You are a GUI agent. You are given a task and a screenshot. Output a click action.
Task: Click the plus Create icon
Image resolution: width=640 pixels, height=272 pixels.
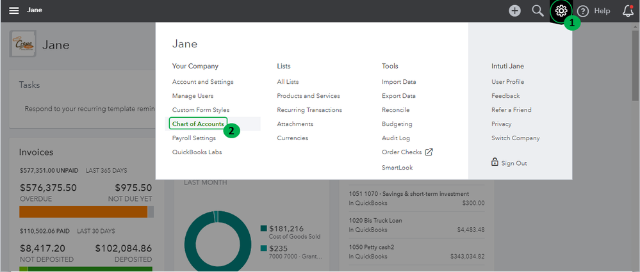pyautogui.click(x=514, y=11)
